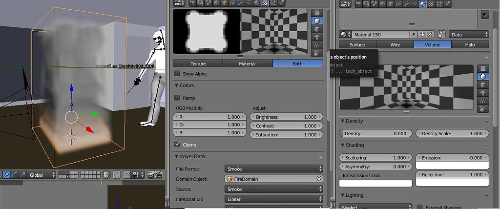Uncheck the Clamp checkbox
The width and height of the screenshot is (500, 209).
[177, 145]
